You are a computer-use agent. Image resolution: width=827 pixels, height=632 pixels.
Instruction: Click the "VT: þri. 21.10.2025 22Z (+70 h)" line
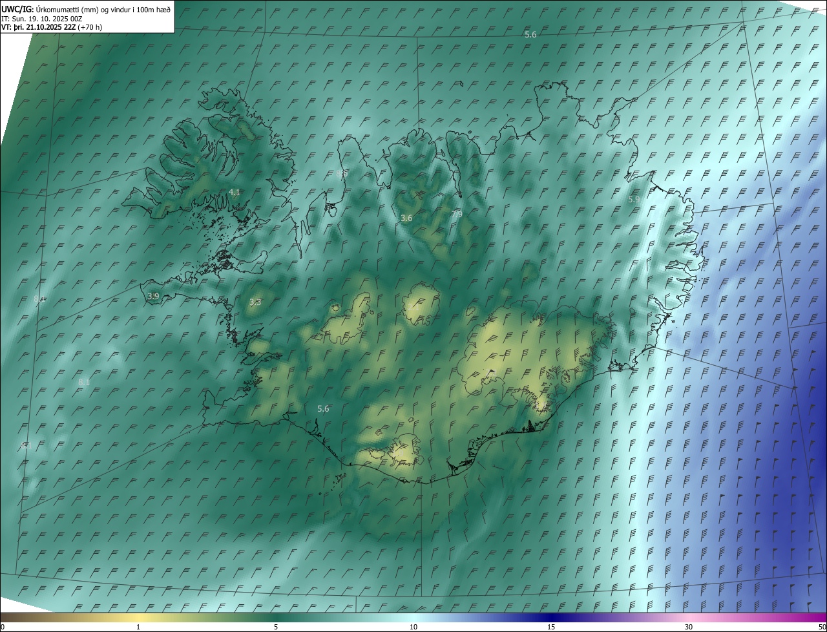click(x=52, y=27)
